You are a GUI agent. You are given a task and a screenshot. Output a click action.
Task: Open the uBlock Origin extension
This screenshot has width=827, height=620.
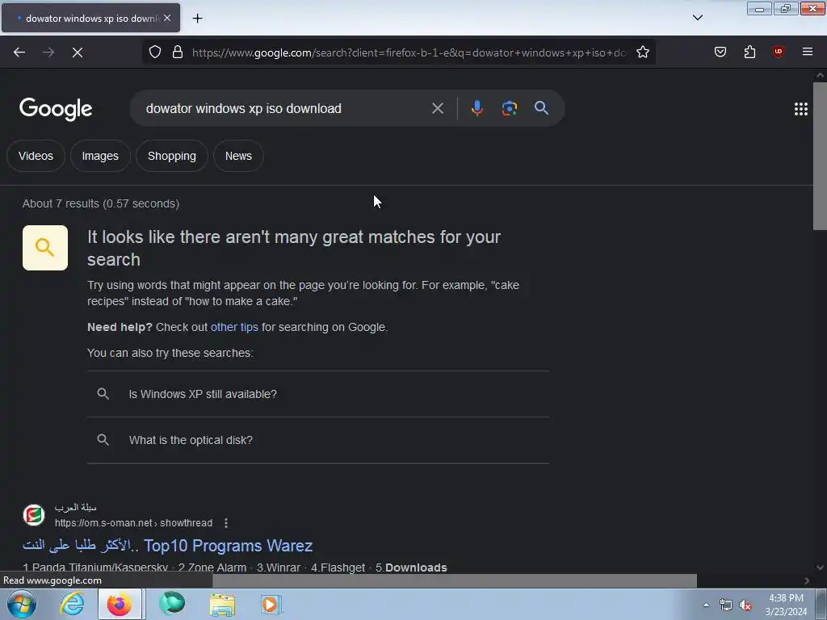pos(778,52)
